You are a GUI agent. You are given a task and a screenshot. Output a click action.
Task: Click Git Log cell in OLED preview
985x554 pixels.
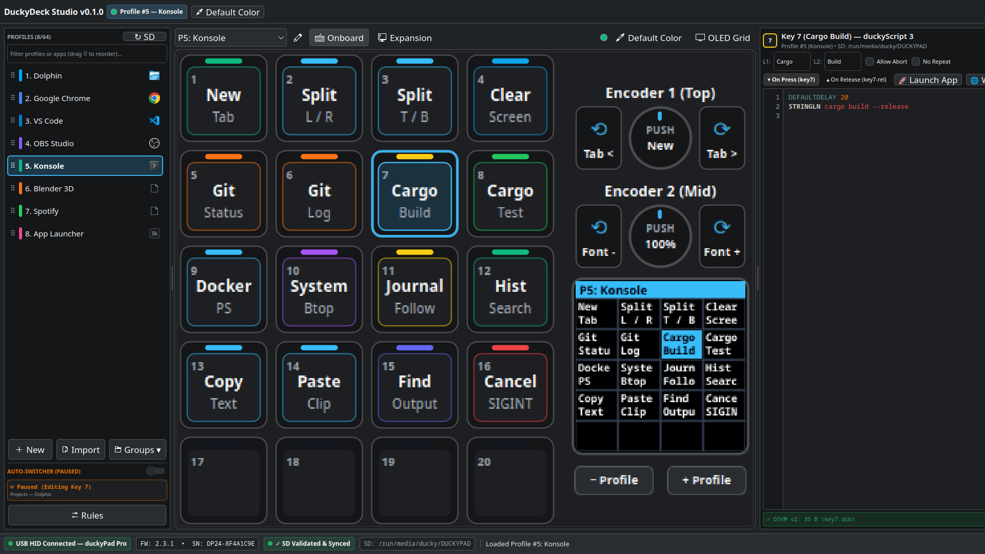[639, 344]
